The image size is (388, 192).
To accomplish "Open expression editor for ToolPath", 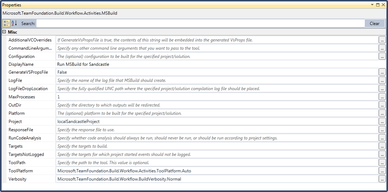I will (x=382, y=163).
